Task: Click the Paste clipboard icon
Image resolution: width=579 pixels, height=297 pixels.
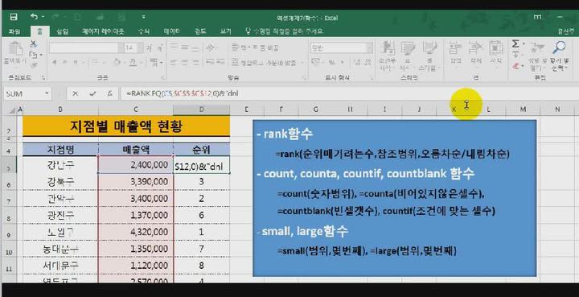Action: coord(15,49)
